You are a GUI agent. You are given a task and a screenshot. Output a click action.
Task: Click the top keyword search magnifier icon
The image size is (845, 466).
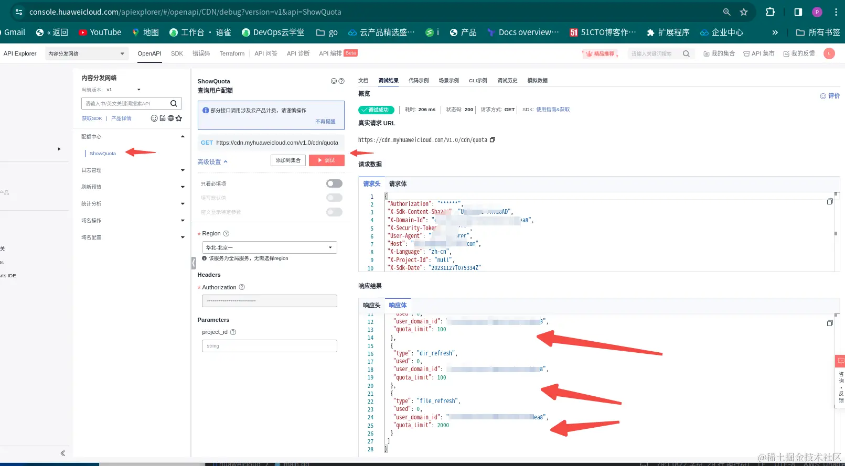(686, 53)
